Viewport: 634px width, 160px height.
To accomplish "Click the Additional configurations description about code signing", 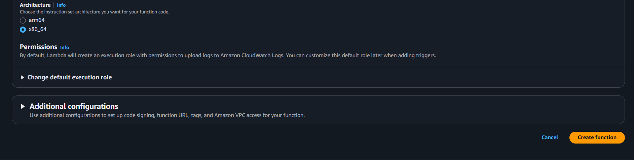I will [x=167, y=115].
